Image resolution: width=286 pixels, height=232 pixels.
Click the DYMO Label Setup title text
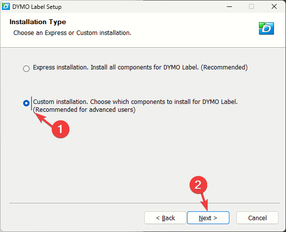point(37,7)
